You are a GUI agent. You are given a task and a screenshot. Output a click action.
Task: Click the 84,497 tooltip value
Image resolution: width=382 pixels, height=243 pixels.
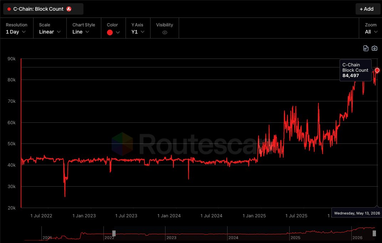click(351, 76)
